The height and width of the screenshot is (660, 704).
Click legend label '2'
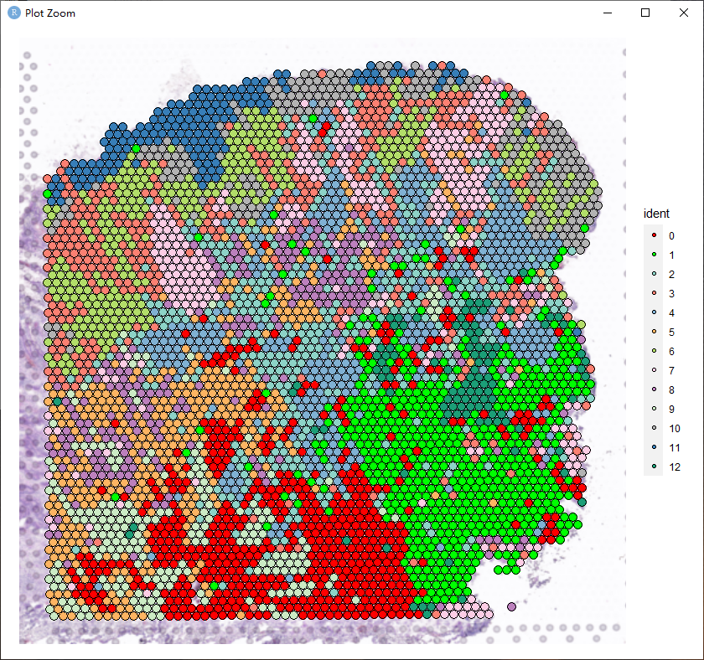671,275
